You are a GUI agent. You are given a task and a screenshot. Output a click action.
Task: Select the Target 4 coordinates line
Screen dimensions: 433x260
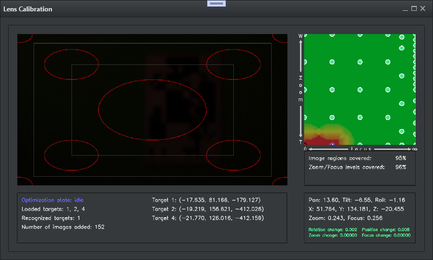(207, 218)
